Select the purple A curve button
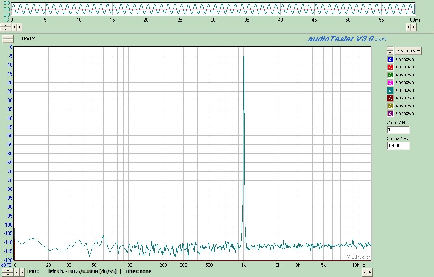 [390, 113]
